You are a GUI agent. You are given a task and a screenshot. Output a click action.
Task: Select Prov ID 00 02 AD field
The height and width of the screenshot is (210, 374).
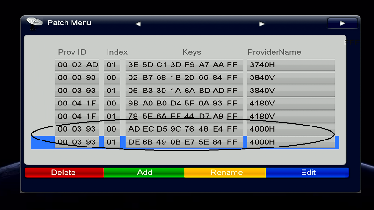[x=78, y=65]
